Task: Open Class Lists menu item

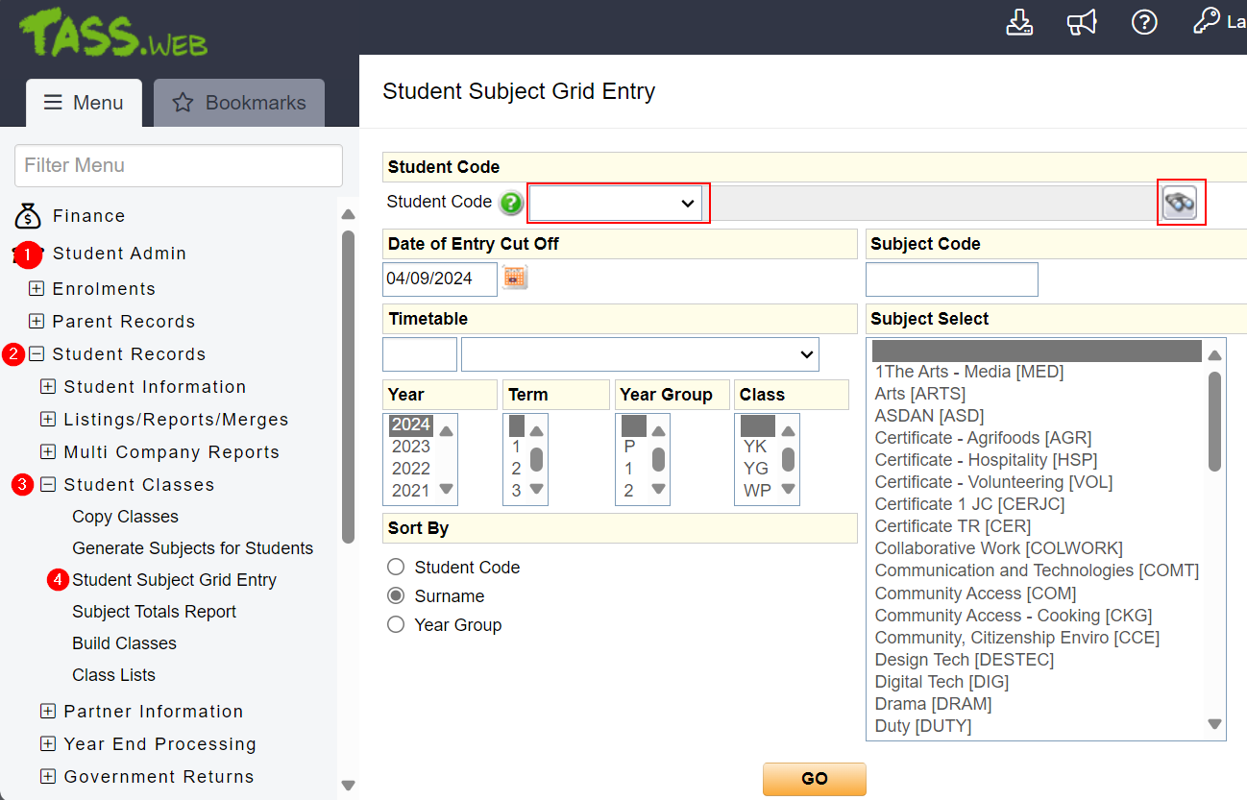Action: point(114,675)
